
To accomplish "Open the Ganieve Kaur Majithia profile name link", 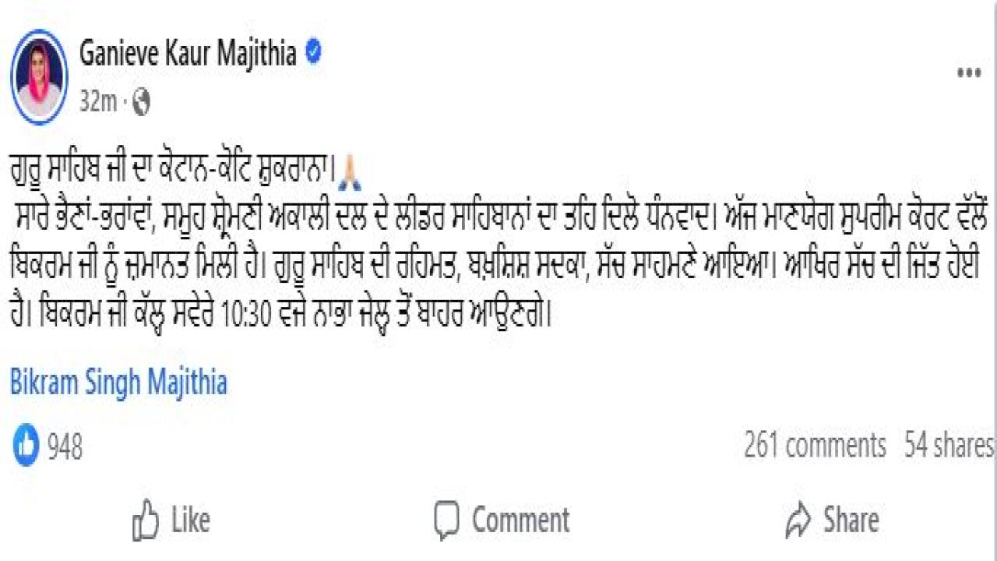I will (188, 54).
